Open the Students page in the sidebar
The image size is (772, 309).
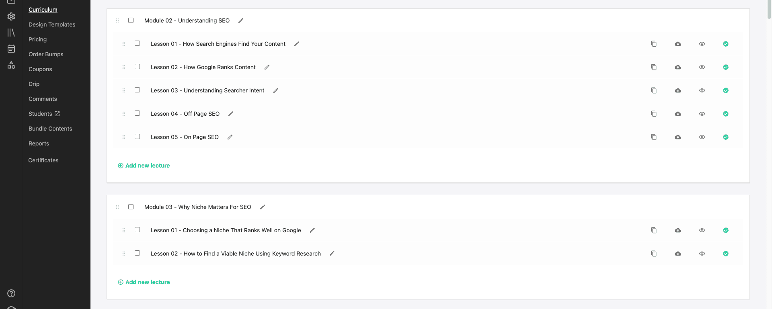pos(41,114)
